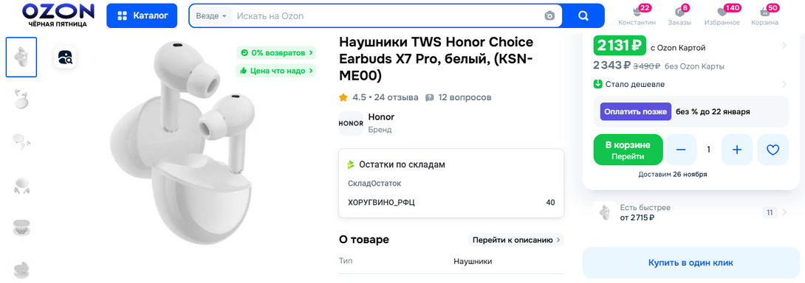805x283 pixels.
Task: Click the Honor brand logo
Action: 351,123
